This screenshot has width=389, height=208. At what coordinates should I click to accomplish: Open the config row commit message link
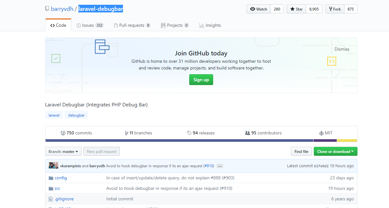170,178
